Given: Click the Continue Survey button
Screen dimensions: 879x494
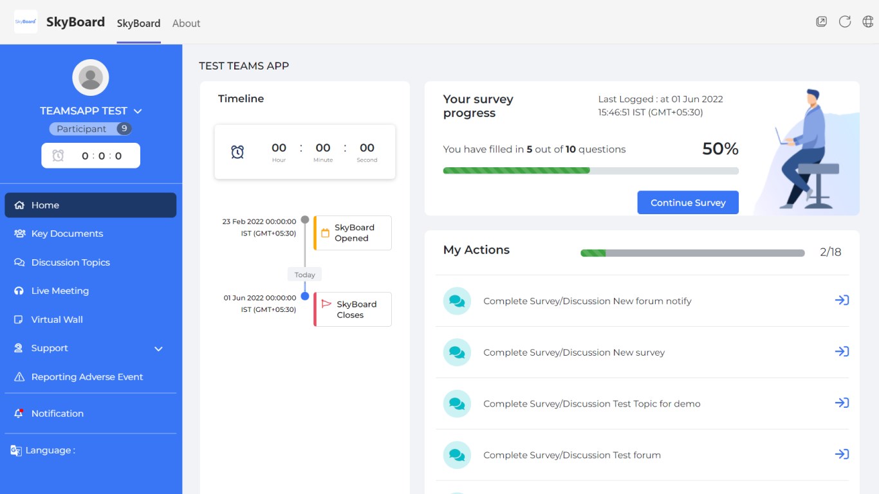Looking at the screenshot, I should pos(688,203).
